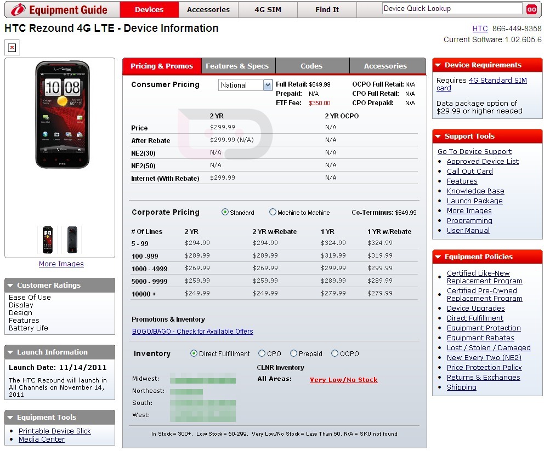This screenshot has height=451, width=550.
Task: Open the User Manual link
Action: pyautogui.click(x=468, y=231)
